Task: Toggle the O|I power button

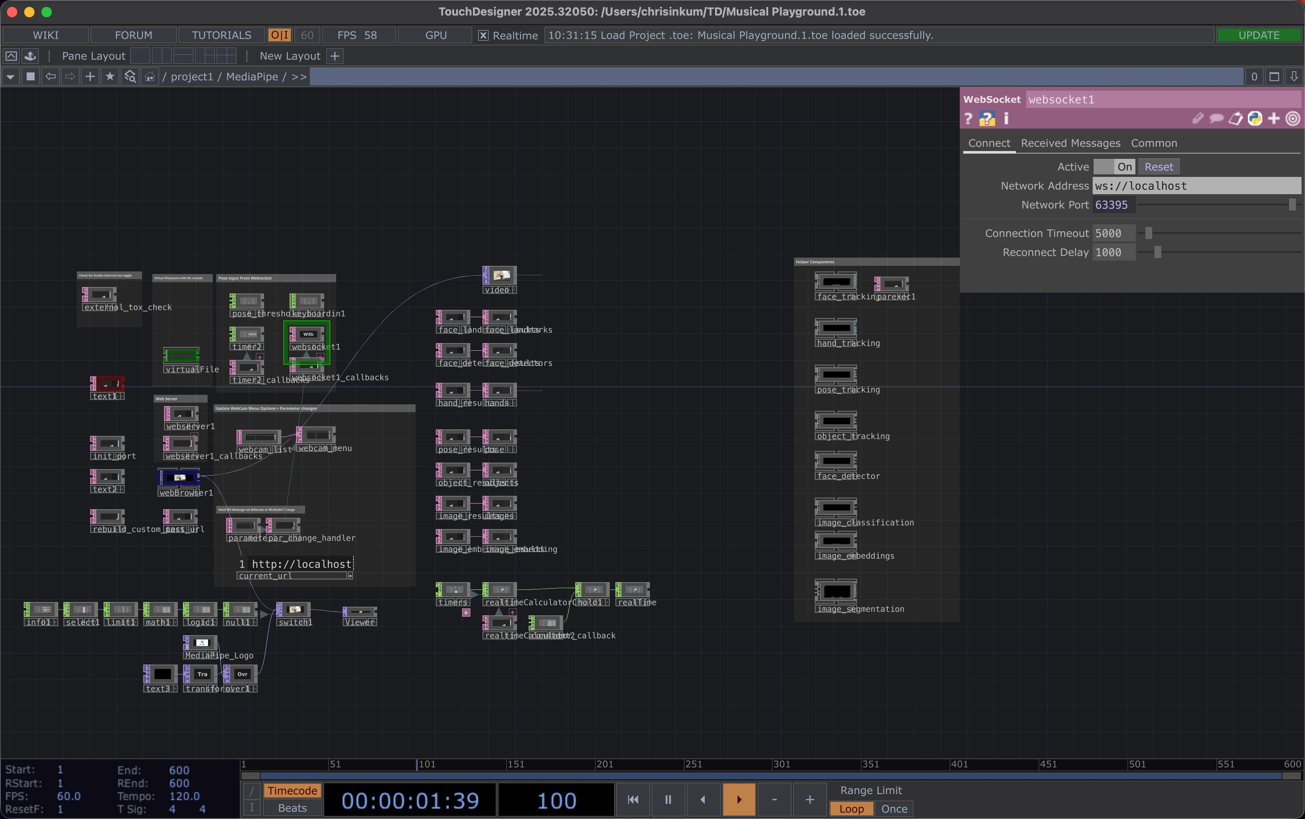Action: coord(280,35)
